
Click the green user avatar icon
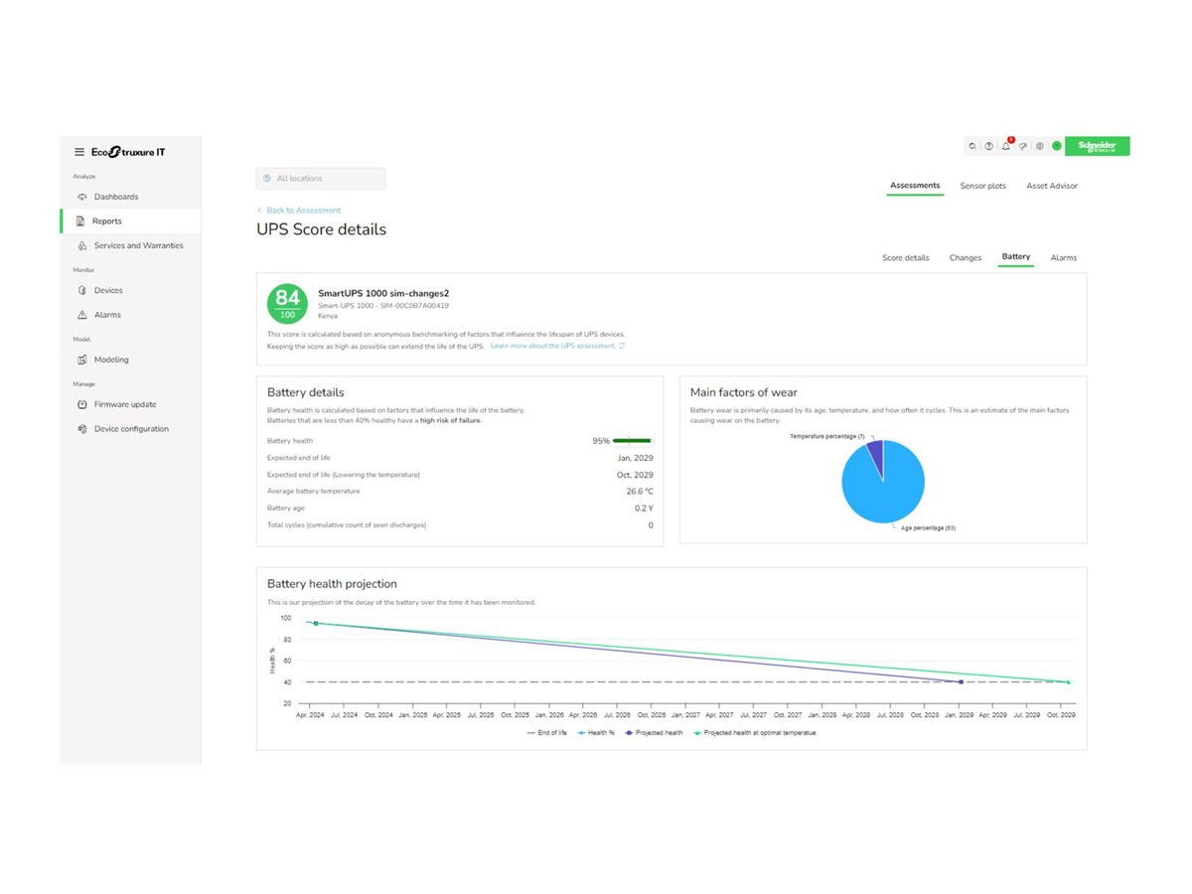point(1057,146)
